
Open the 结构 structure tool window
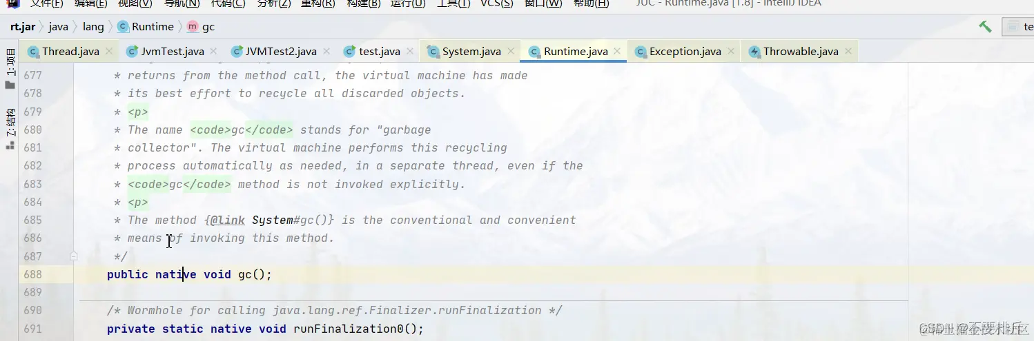click(10, 130)
